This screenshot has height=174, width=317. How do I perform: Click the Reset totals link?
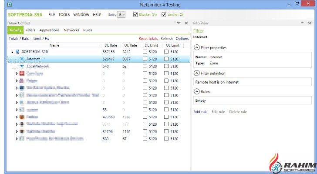(148, 39)
